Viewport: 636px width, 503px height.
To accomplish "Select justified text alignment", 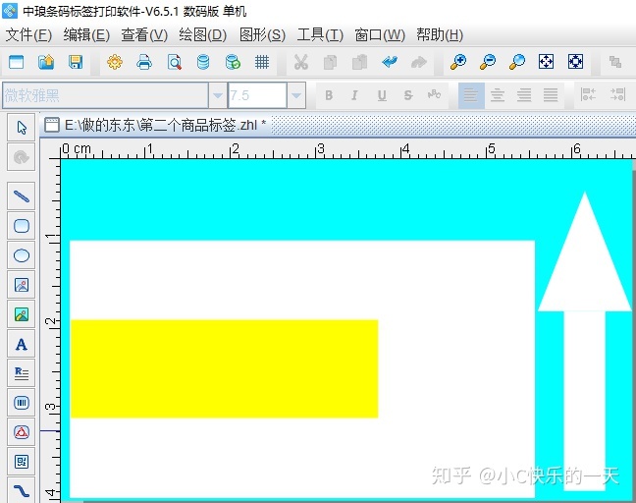I will [551, 95].
